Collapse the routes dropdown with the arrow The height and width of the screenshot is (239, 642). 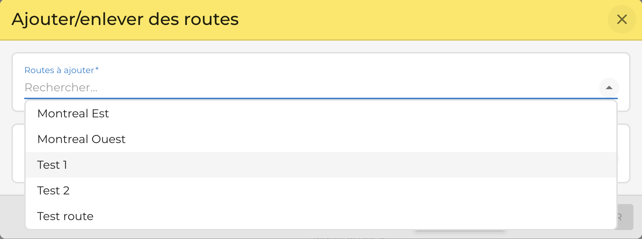[x=609, y=87]
